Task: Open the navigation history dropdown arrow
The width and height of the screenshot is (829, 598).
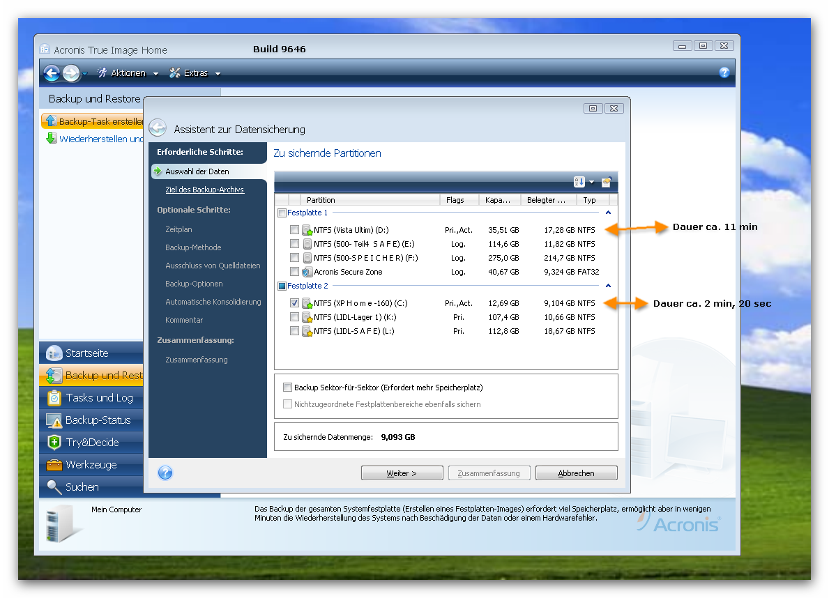Action: (x=84, y=73)
